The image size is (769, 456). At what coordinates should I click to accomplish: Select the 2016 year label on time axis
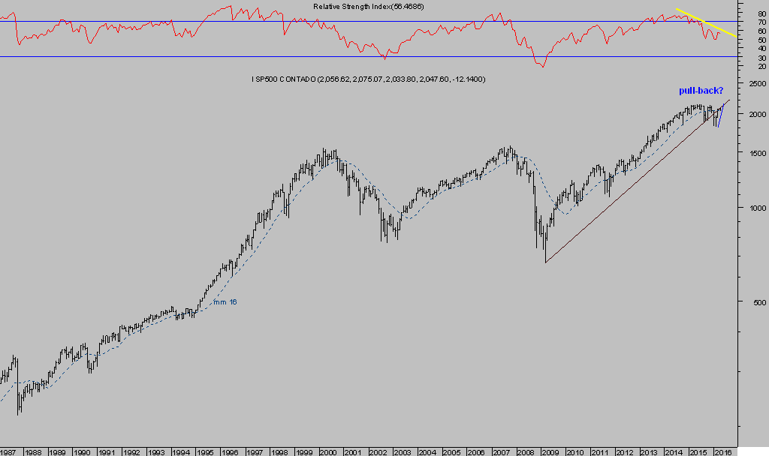tap(722, 452)
